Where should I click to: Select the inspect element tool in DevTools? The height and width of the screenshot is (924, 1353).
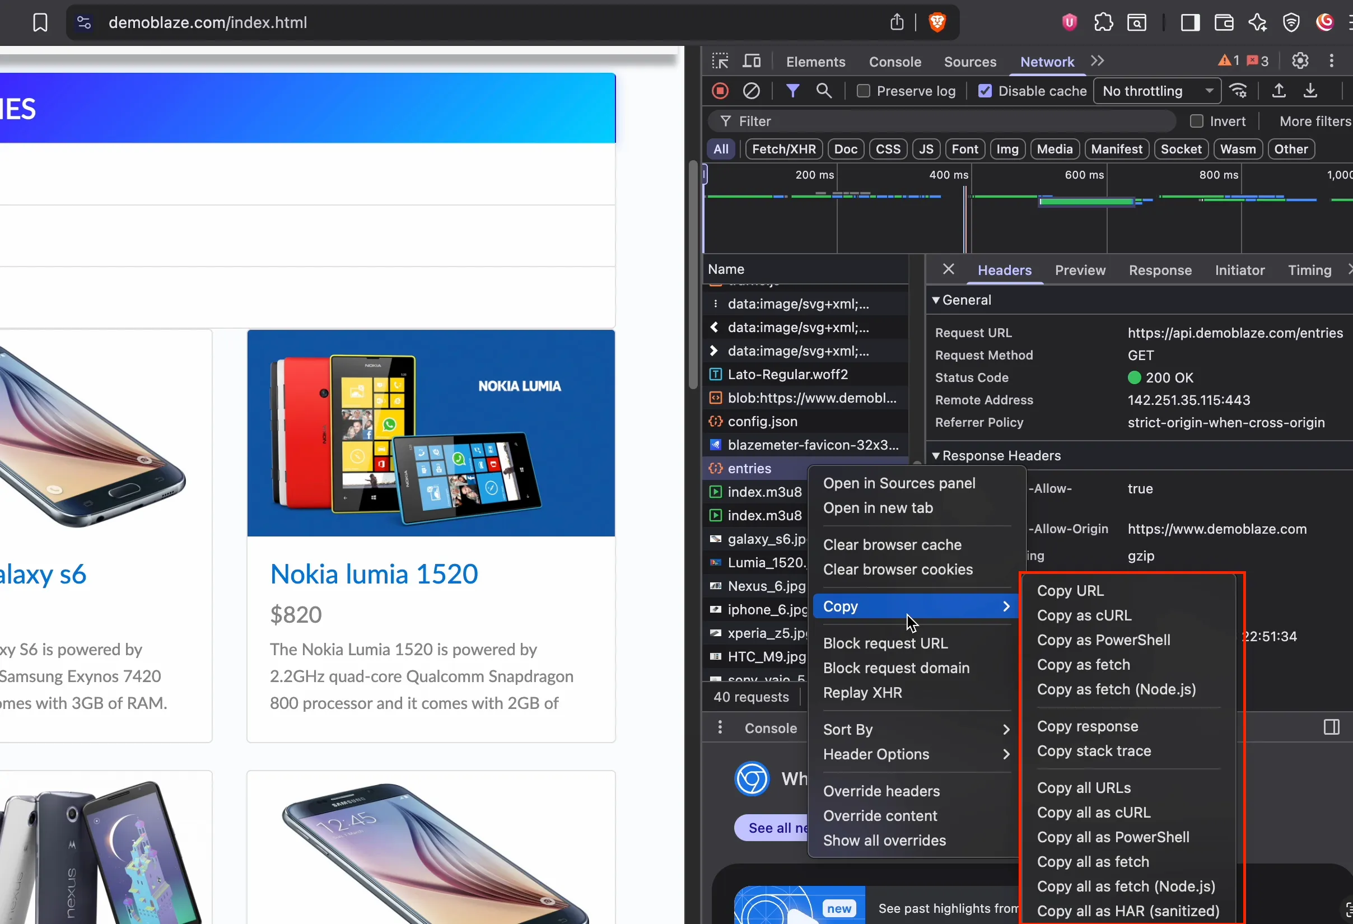pyautogui.click(x=720, y=60)
